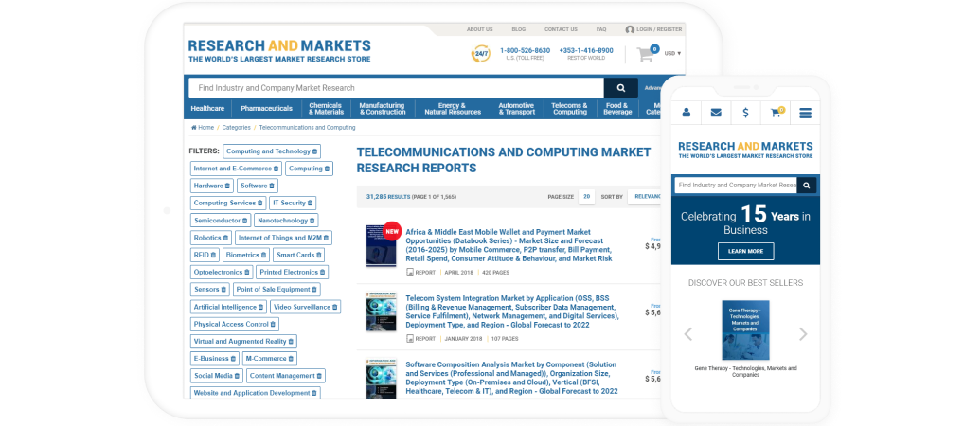Delete the Semiconductor filter tag
The width and height of the screenshot is (964, 426).
(245, 220)
